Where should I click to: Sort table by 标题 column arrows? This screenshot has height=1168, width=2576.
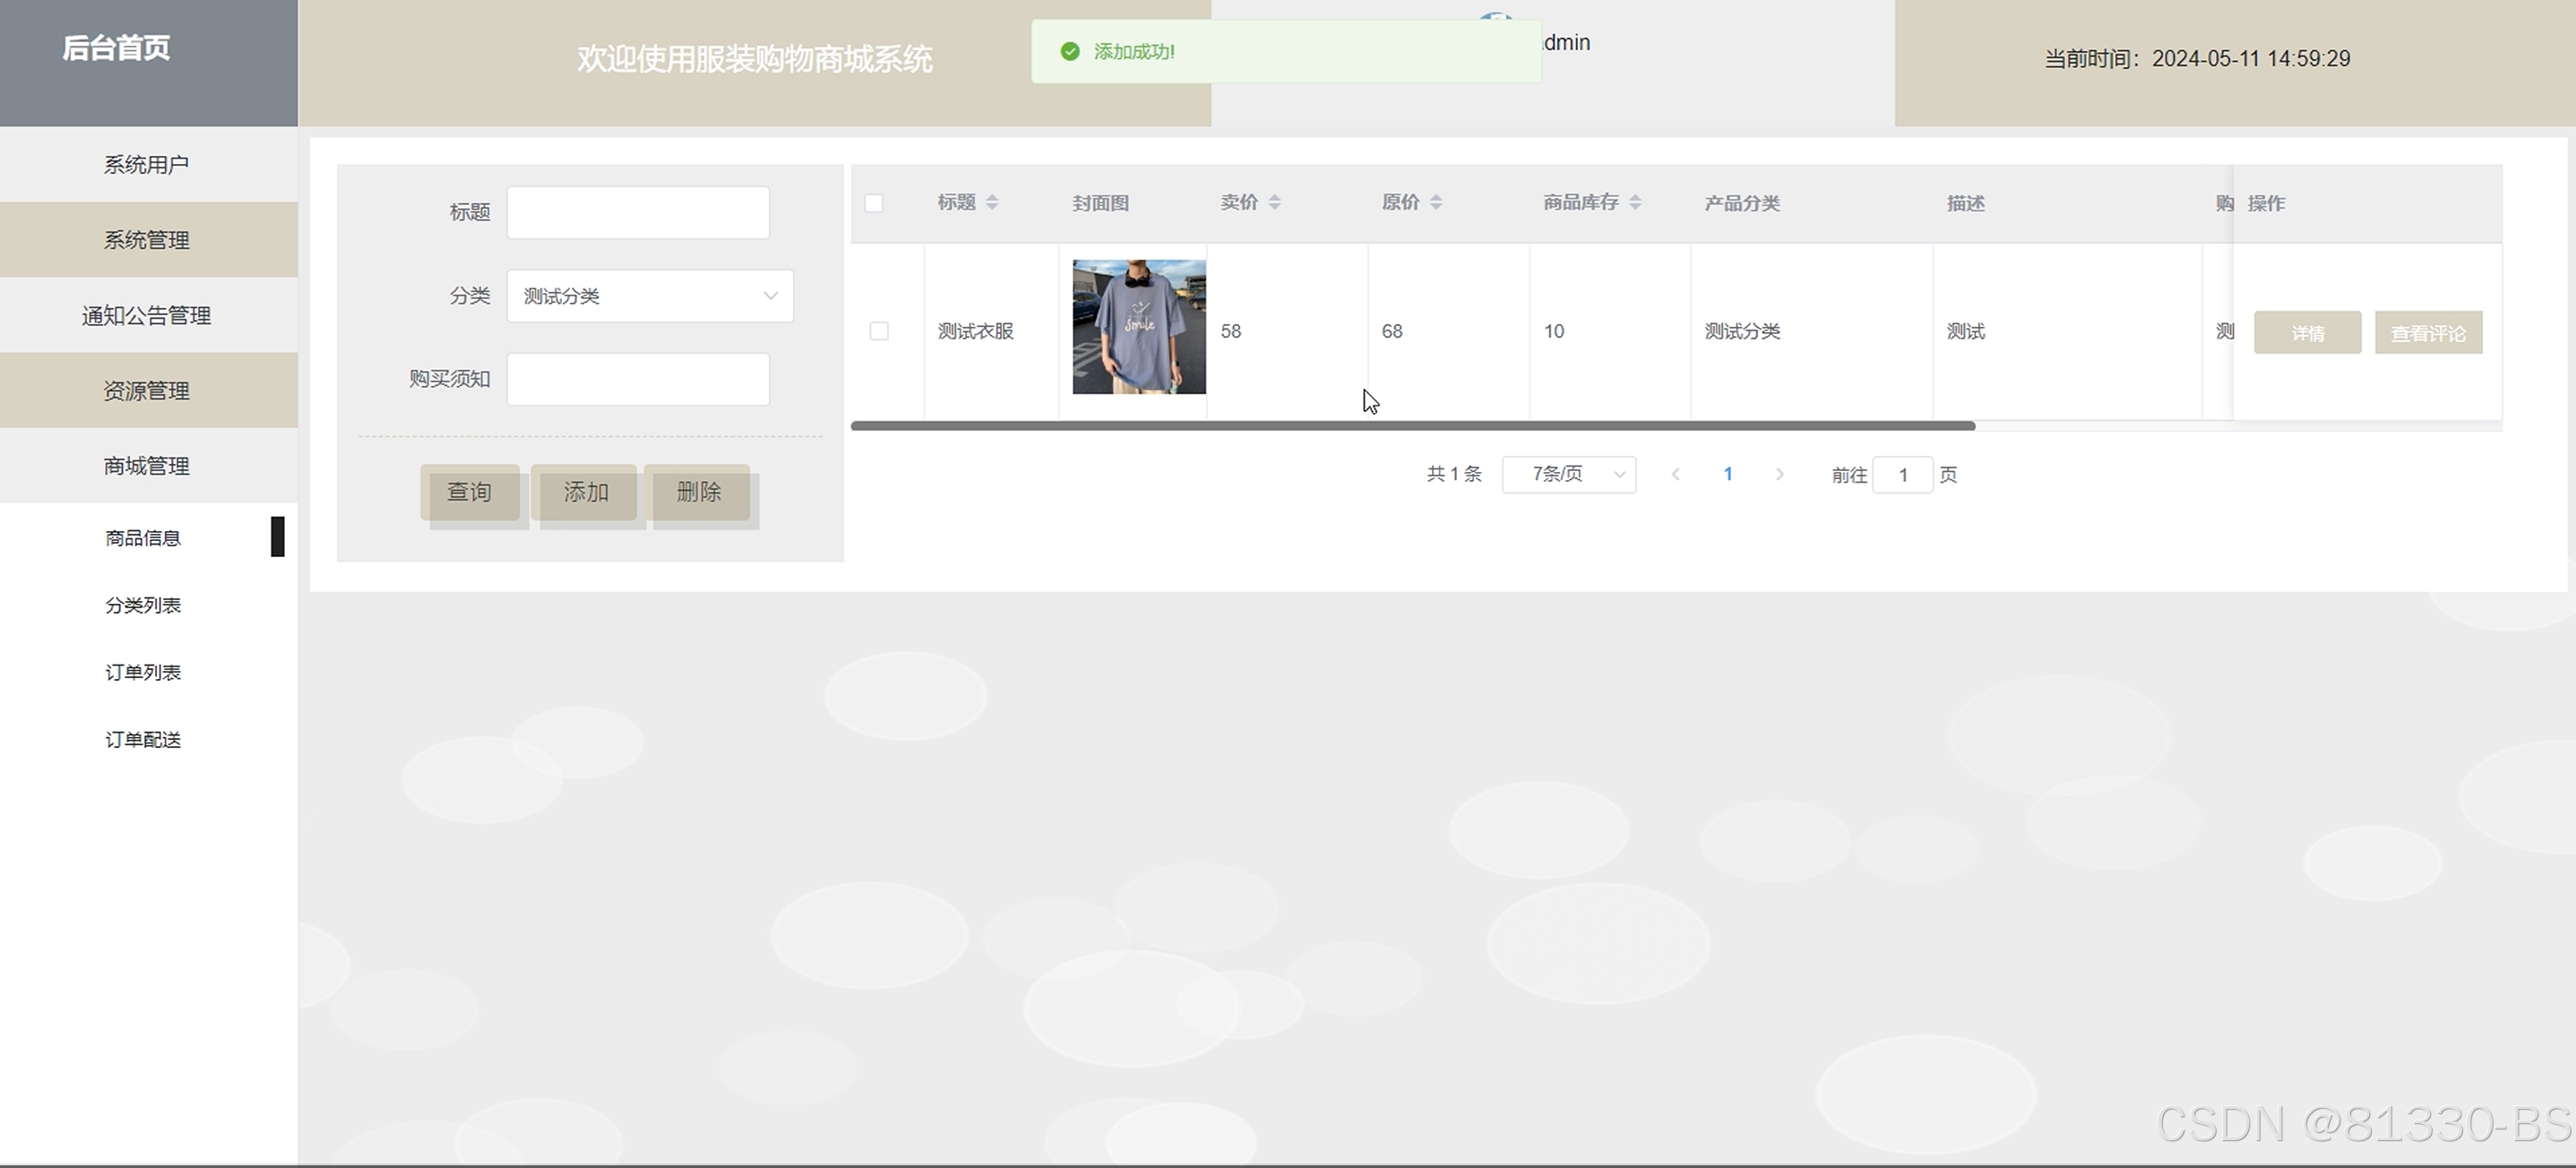(x=991, y=202)
